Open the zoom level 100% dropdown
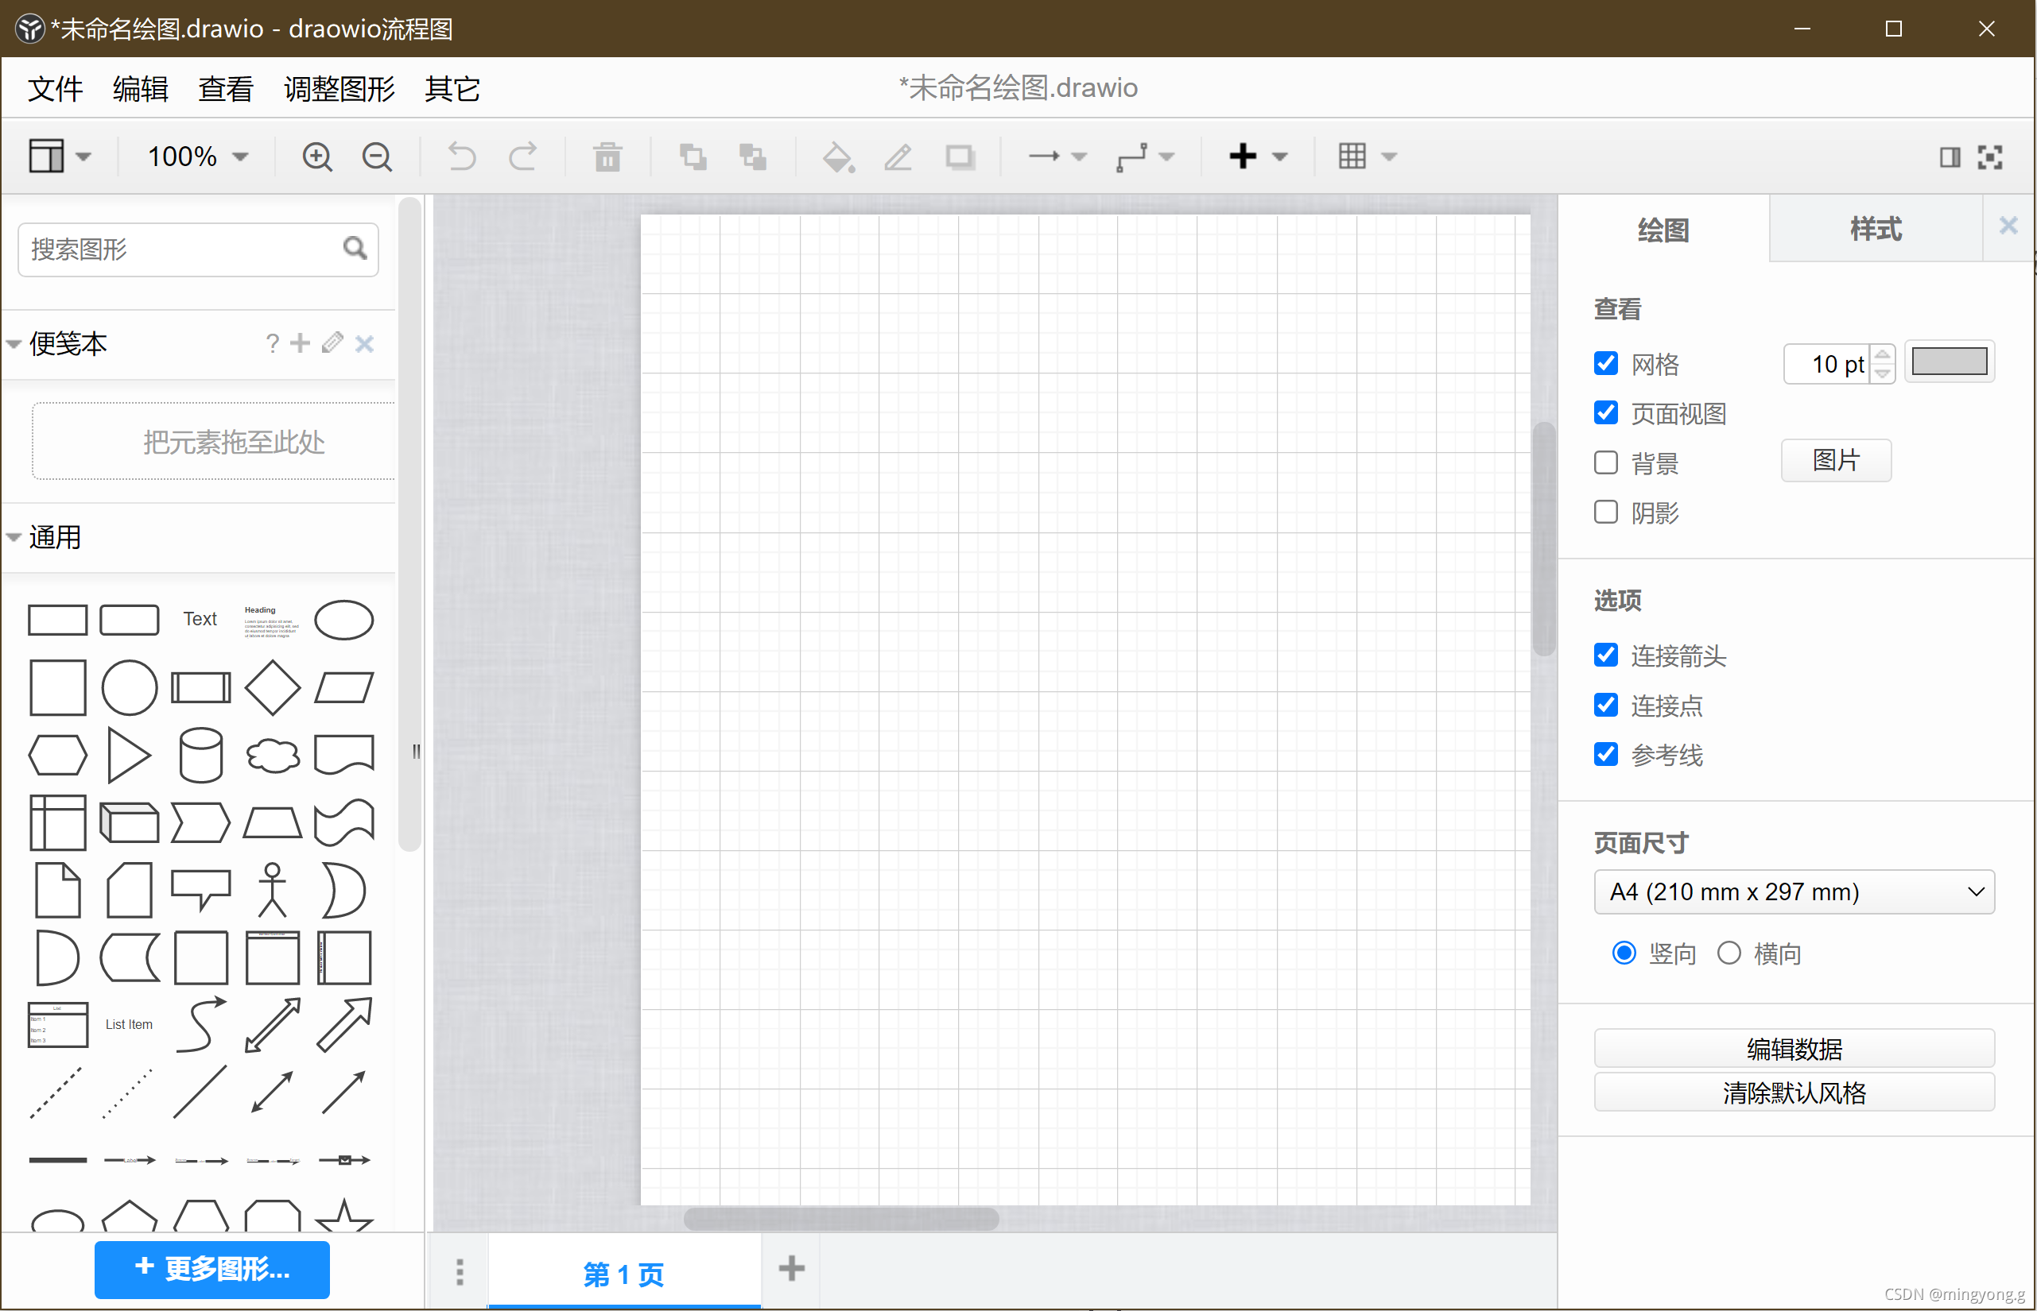Viewport: 2037px width, 1311px height. pyautogui.click(x=196, y=157)
